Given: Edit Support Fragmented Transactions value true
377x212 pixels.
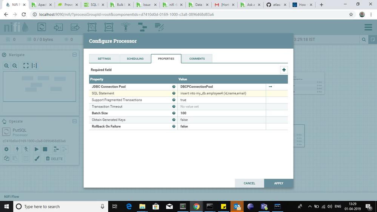Looking at the screenshot, I should point(222,100).
